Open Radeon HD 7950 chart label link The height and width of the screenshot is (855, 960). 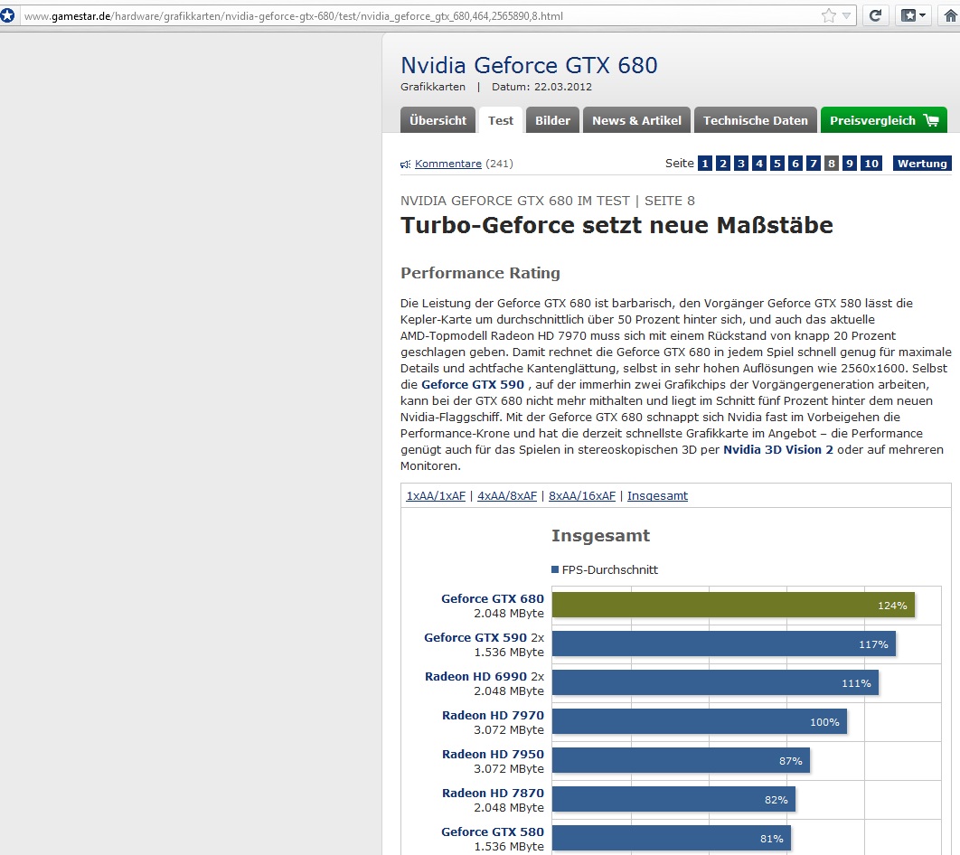(x=493, y=754)
